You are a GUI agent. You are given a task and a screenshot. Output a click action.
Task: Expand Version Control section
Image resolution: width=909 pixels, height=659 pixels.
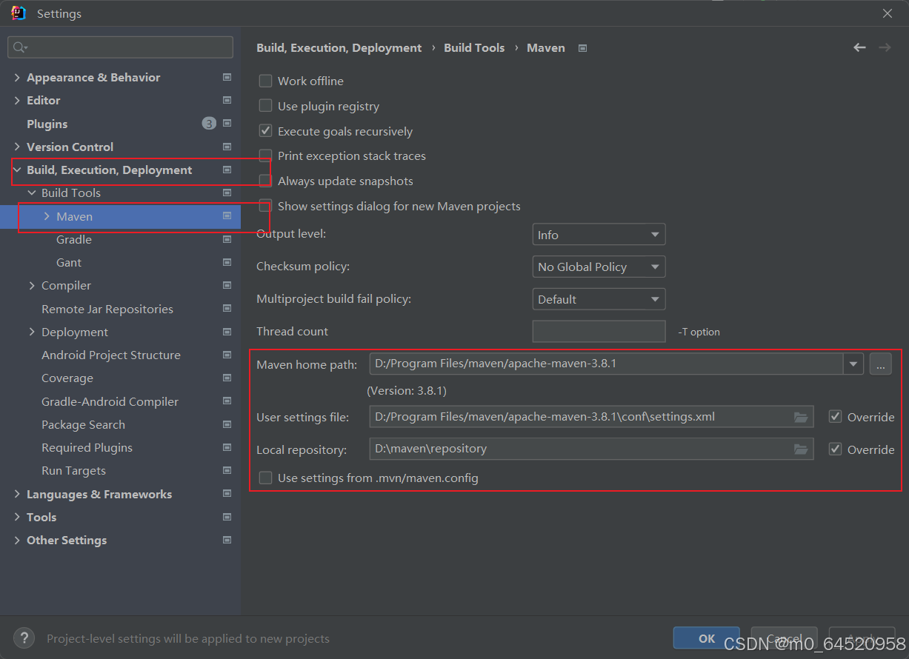pyautogui.click(x=17, y=147)
